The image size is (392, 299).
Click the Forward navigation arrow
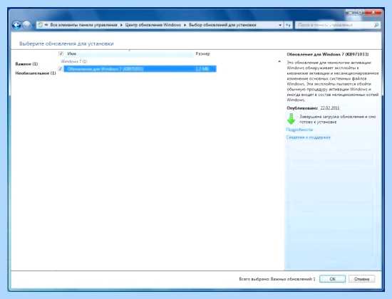26,25
